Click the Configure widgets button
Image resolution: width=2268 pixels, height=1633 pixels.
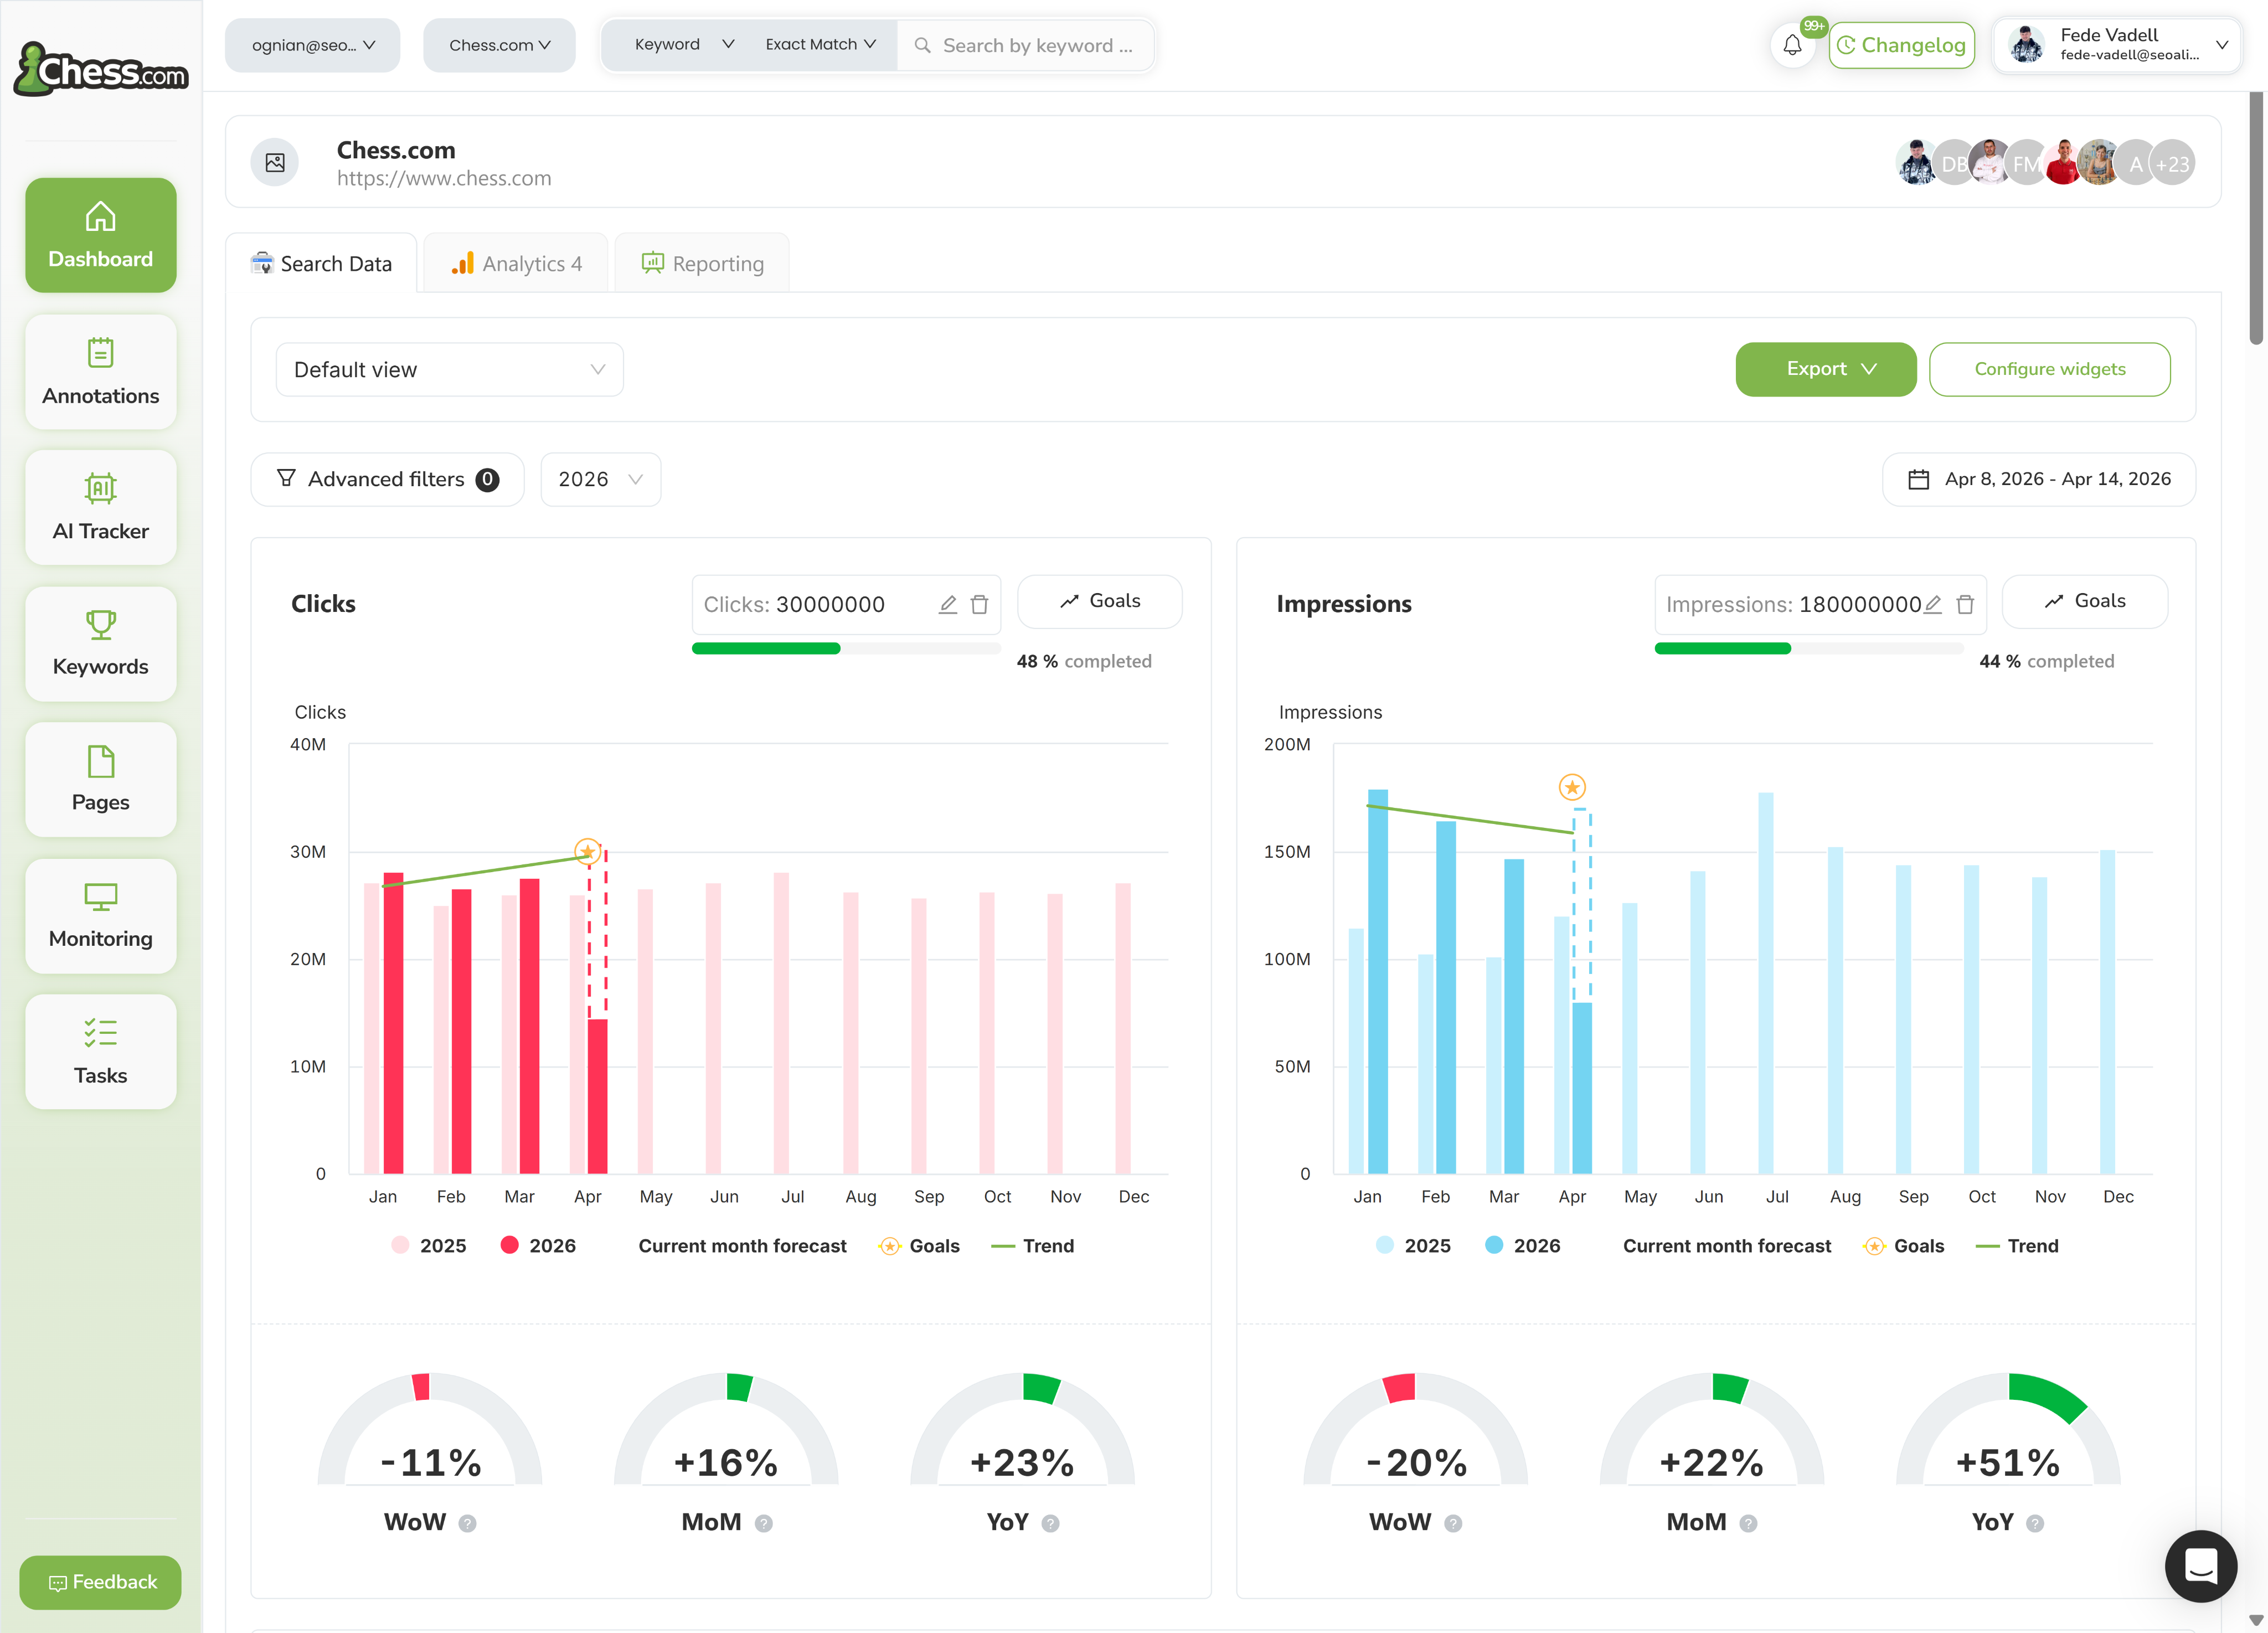point(2049,369)
